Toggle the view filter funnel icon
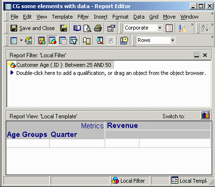 [x=74, y=41]
